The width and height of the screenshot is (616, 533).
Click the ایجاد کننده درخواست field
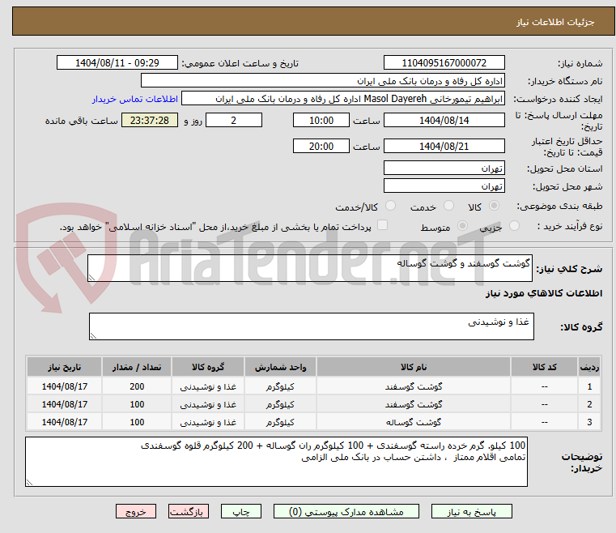(x=342, y=99)
